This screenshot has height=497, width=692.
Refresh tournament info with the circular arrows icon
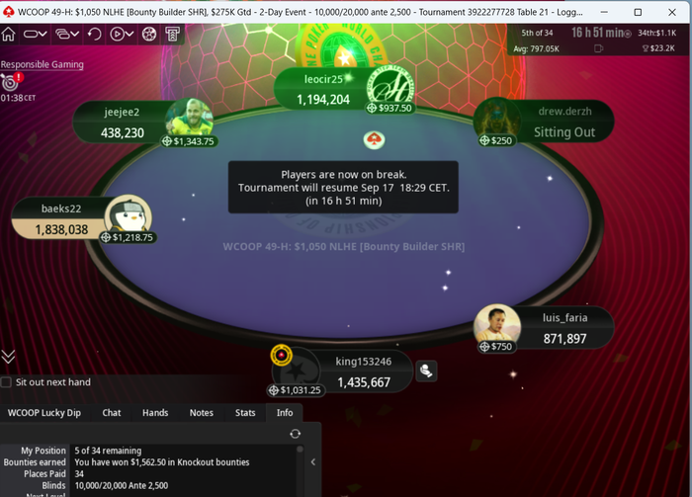pos(296,434)
